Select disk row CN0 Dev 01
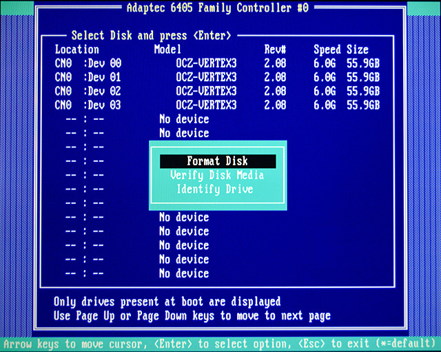The height and width of the screenshot is (352, 441). coord(217,77)
